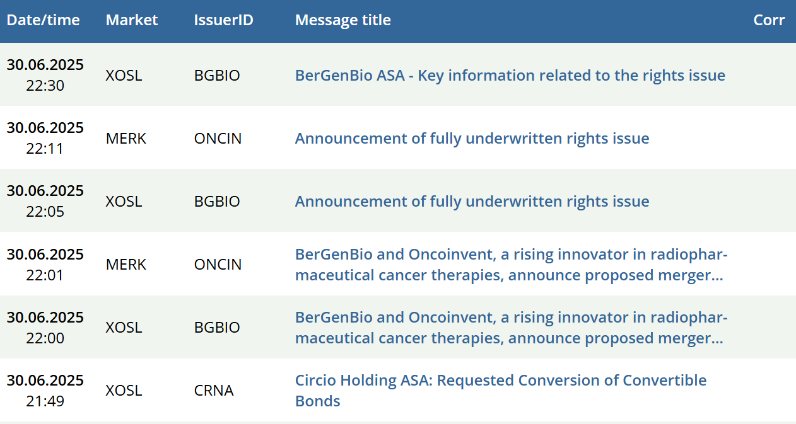
Task: Select ONCIN issuer in the 22:11 row
Action: coord(218,139)
